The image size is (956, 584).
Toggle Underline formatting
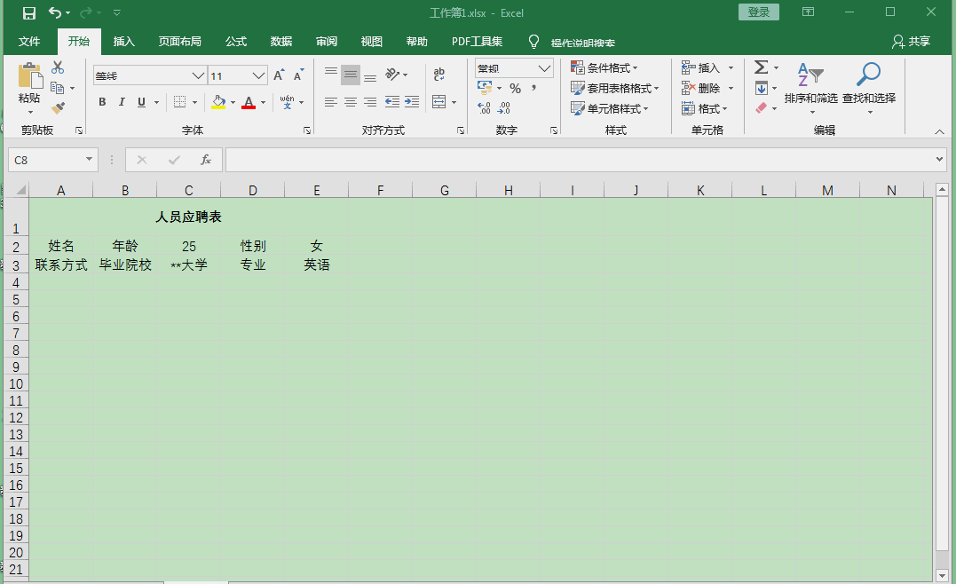click(x=141, y=102)
